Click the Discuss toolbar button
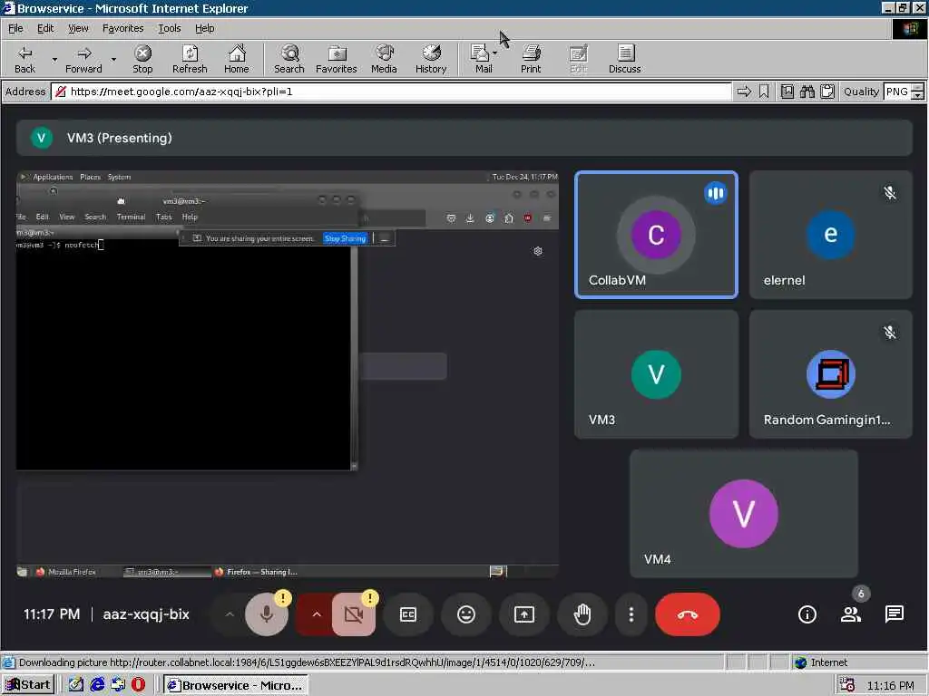This screenshot has height=696, width=929. point(624,59)
